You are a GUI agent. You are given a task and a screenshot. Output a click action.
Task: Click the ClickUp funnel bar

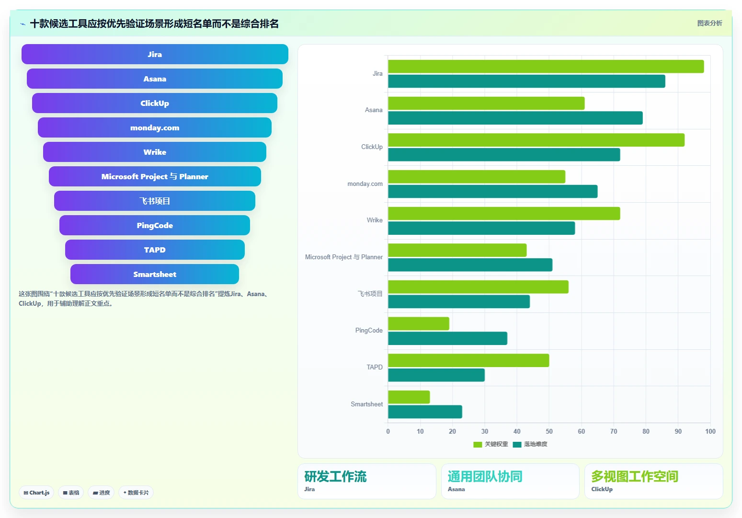(x=155, y=103)
